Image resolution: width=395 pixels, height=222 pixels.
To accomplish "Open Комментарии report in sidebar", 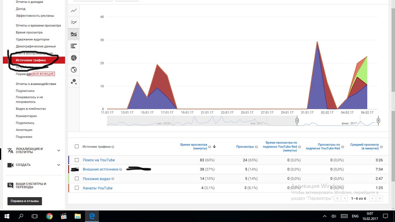I will 26,116.
